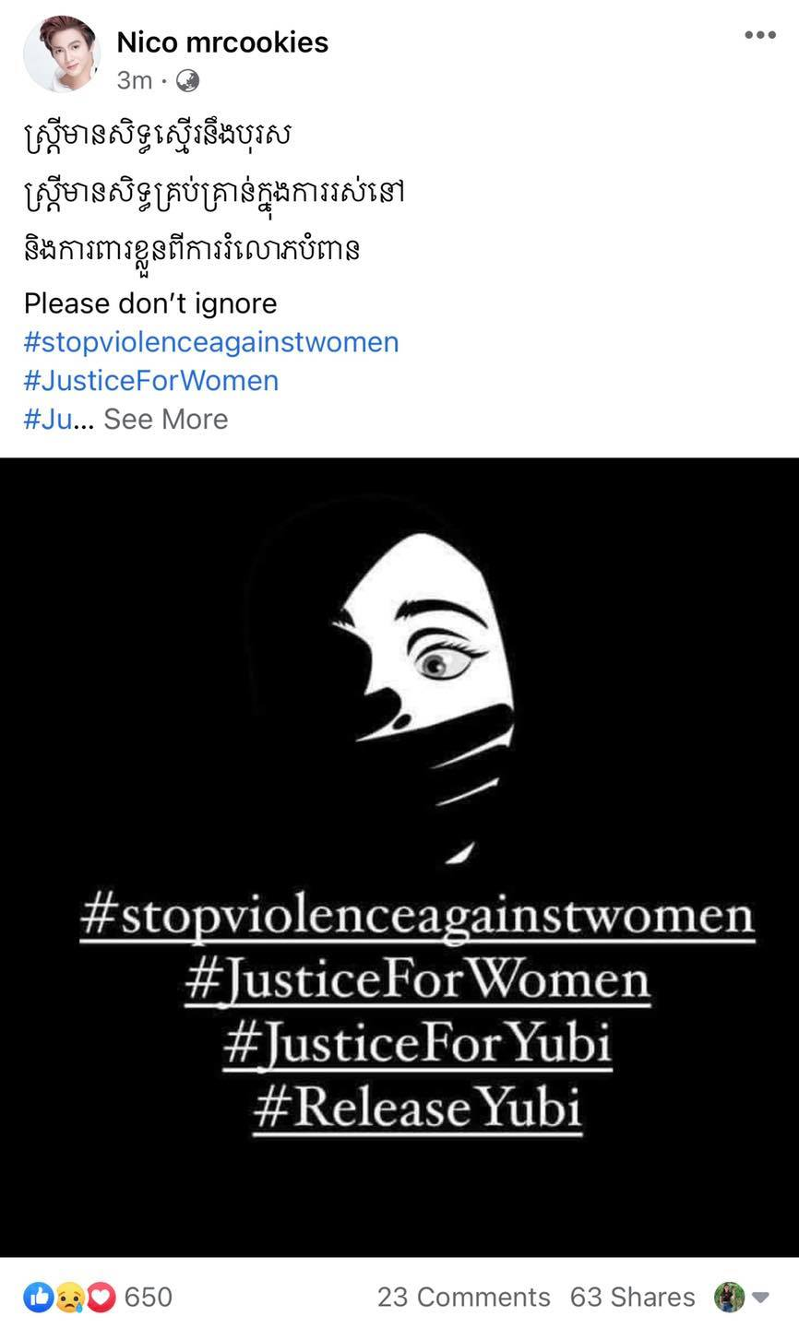Image resolution: width=799 pixels, height=1328 pixels.
Task: Open the three-dot post options menu
Action: pos(760,35)
